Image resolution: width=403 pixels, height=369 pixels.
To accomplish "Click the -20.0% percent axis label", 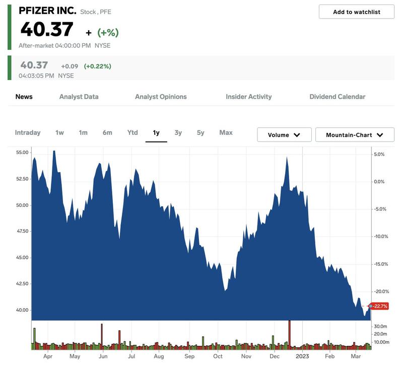I will (381, 291).
